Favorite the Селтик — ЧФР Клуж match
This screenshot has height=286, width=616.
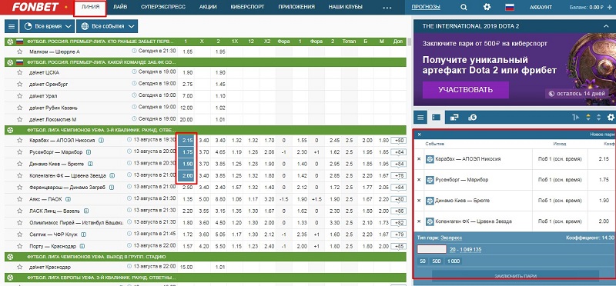tap(19, 234)
